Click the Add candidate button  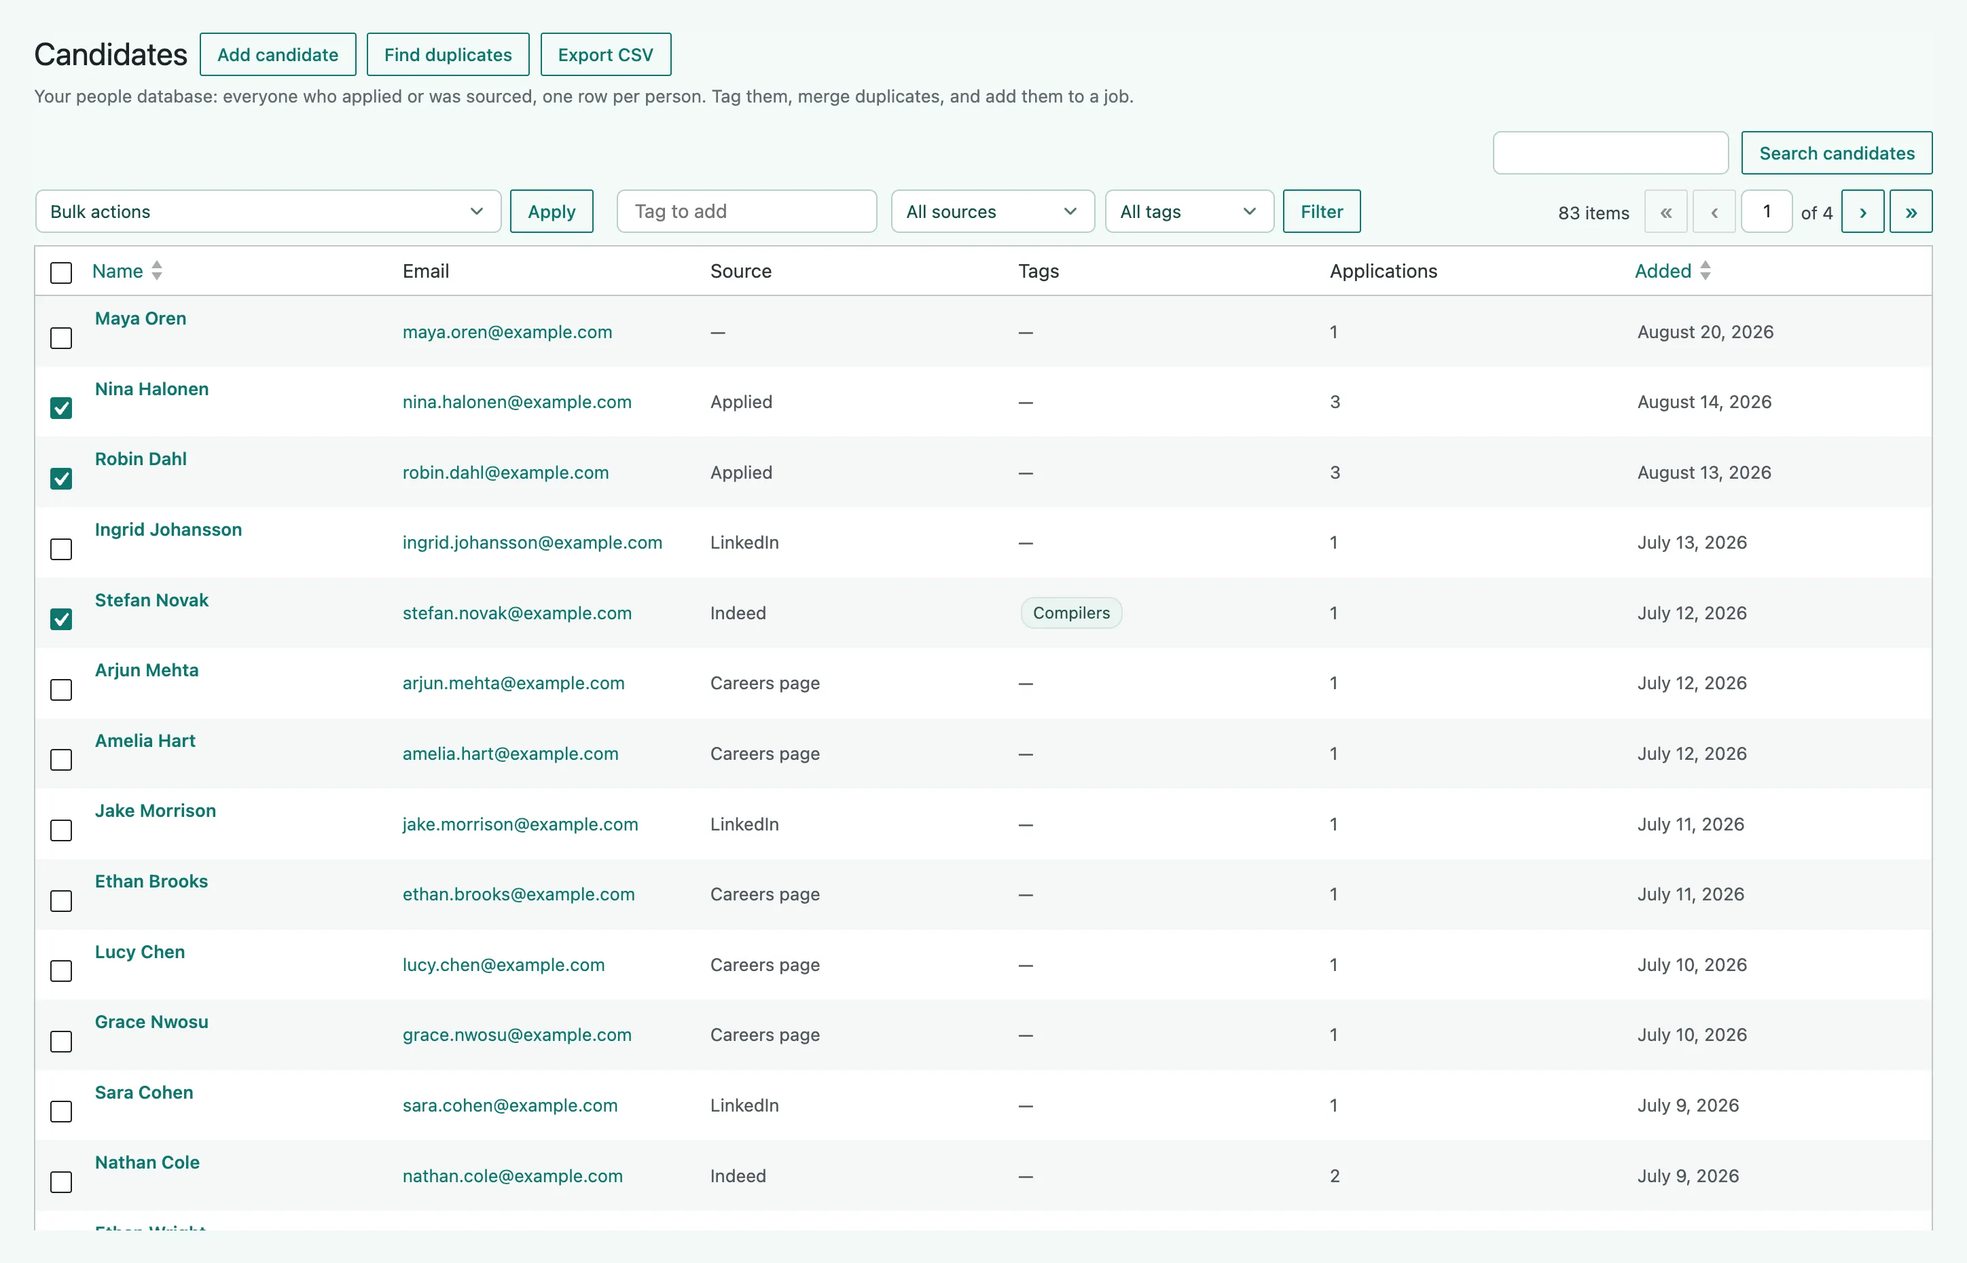point(278,55)
